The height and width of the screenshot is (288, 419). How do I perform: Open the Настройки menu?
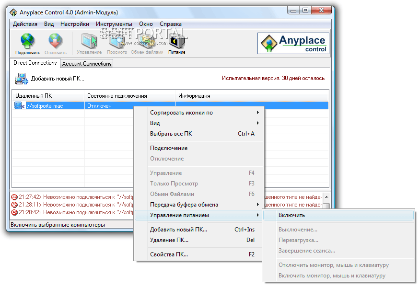click(75, 24)
